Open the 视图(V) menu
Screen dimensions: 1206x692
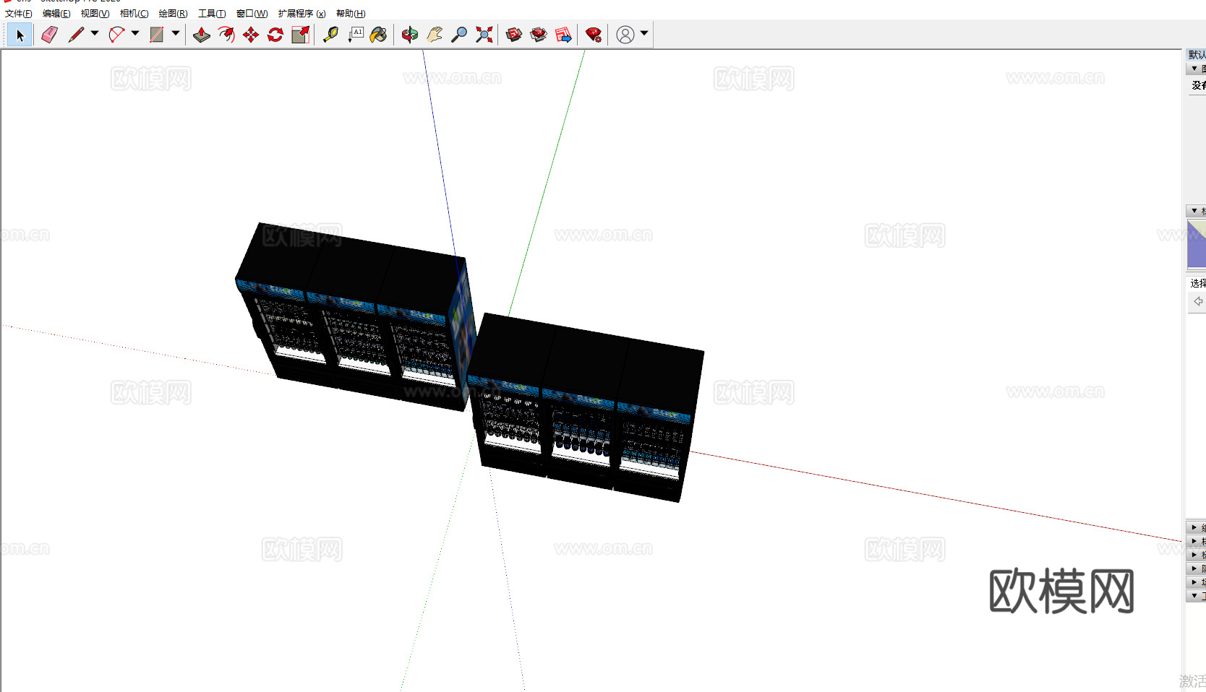(95, 14)
